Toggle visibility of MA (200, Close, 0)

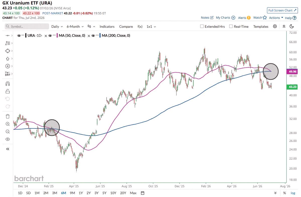coord(93,36)
